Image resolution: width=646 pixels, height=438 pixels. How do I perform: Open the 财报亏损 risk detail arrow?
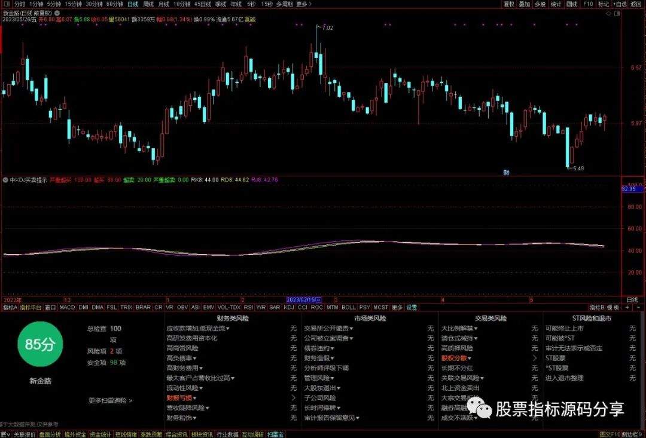point(293,397)
